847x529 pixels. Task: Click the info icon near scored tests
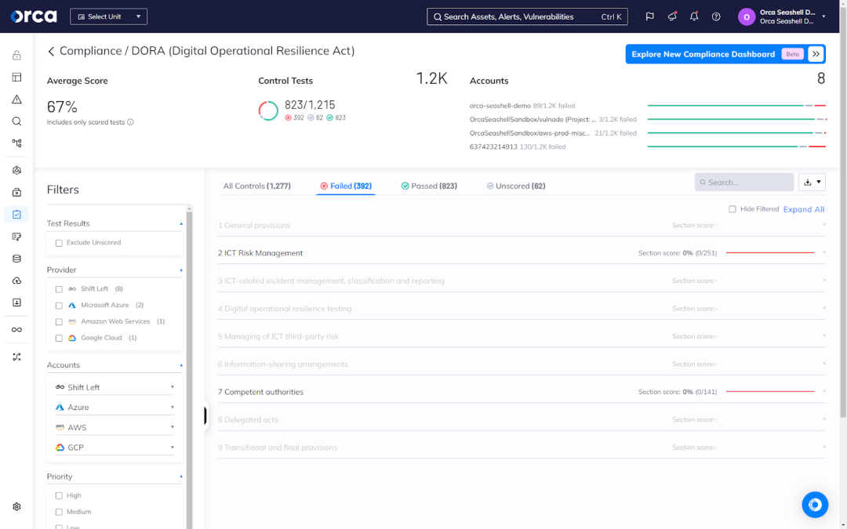(x=130, y=122)
